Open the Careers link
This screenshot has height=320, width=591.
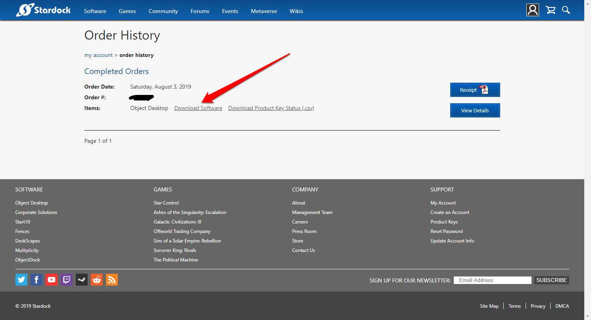click(300, 222)
